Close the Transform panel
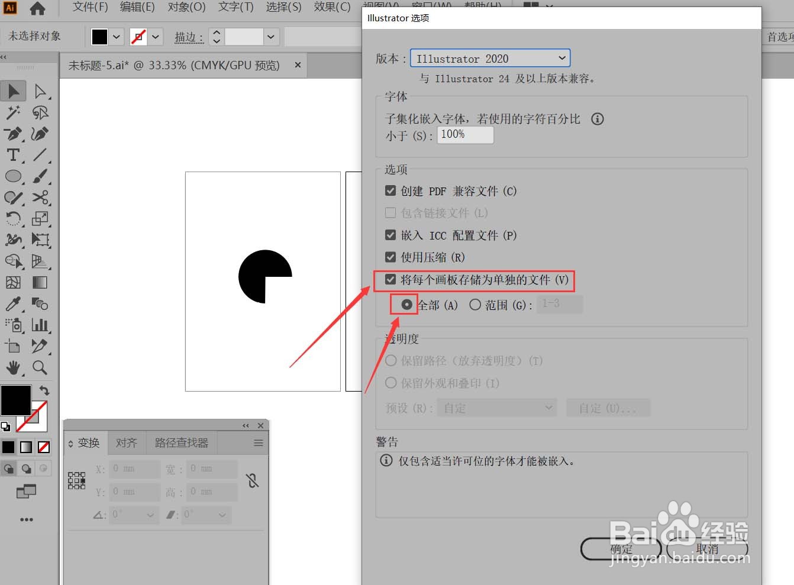The height and width of the screenshot is (585, 794). (x=261, y=425)
